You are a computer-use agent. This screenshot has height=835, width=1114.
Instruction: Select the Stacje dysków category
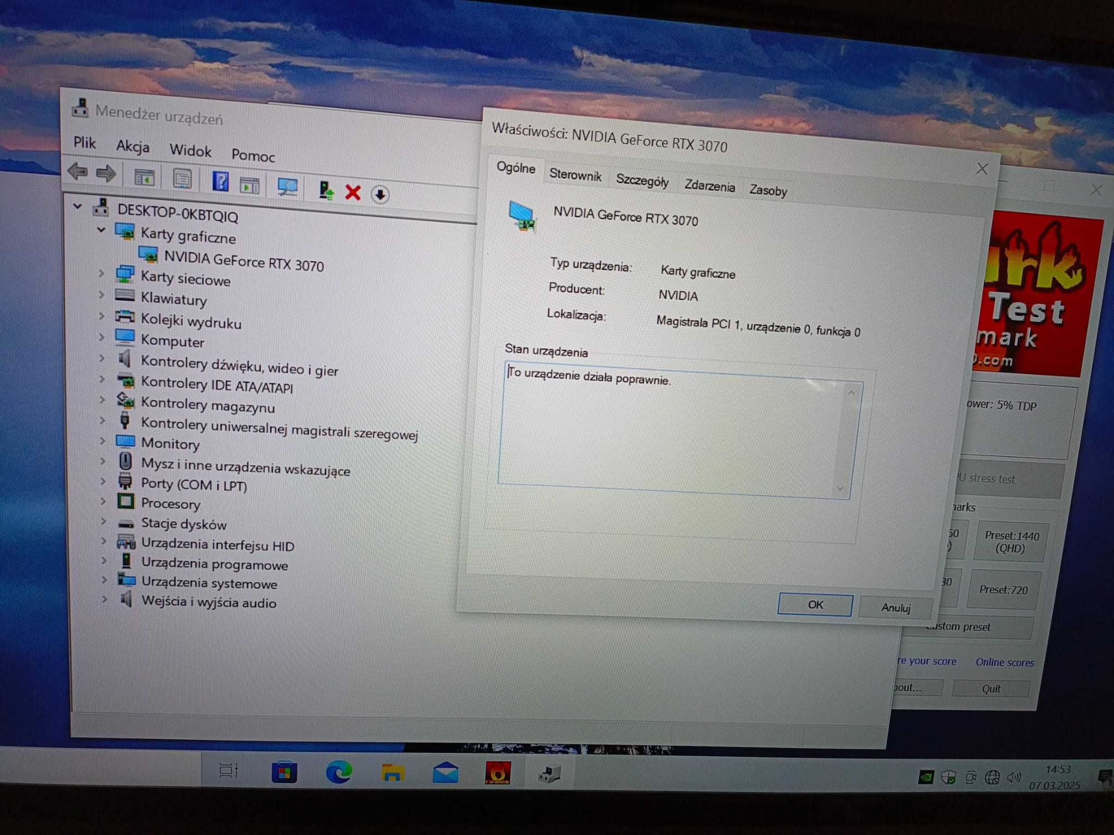coord(184,524)
